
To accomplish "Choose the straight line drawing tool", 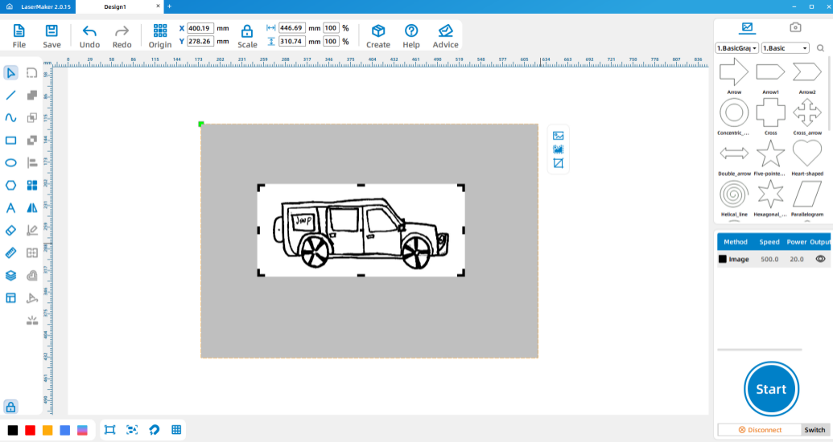I will tap(10, 96).
